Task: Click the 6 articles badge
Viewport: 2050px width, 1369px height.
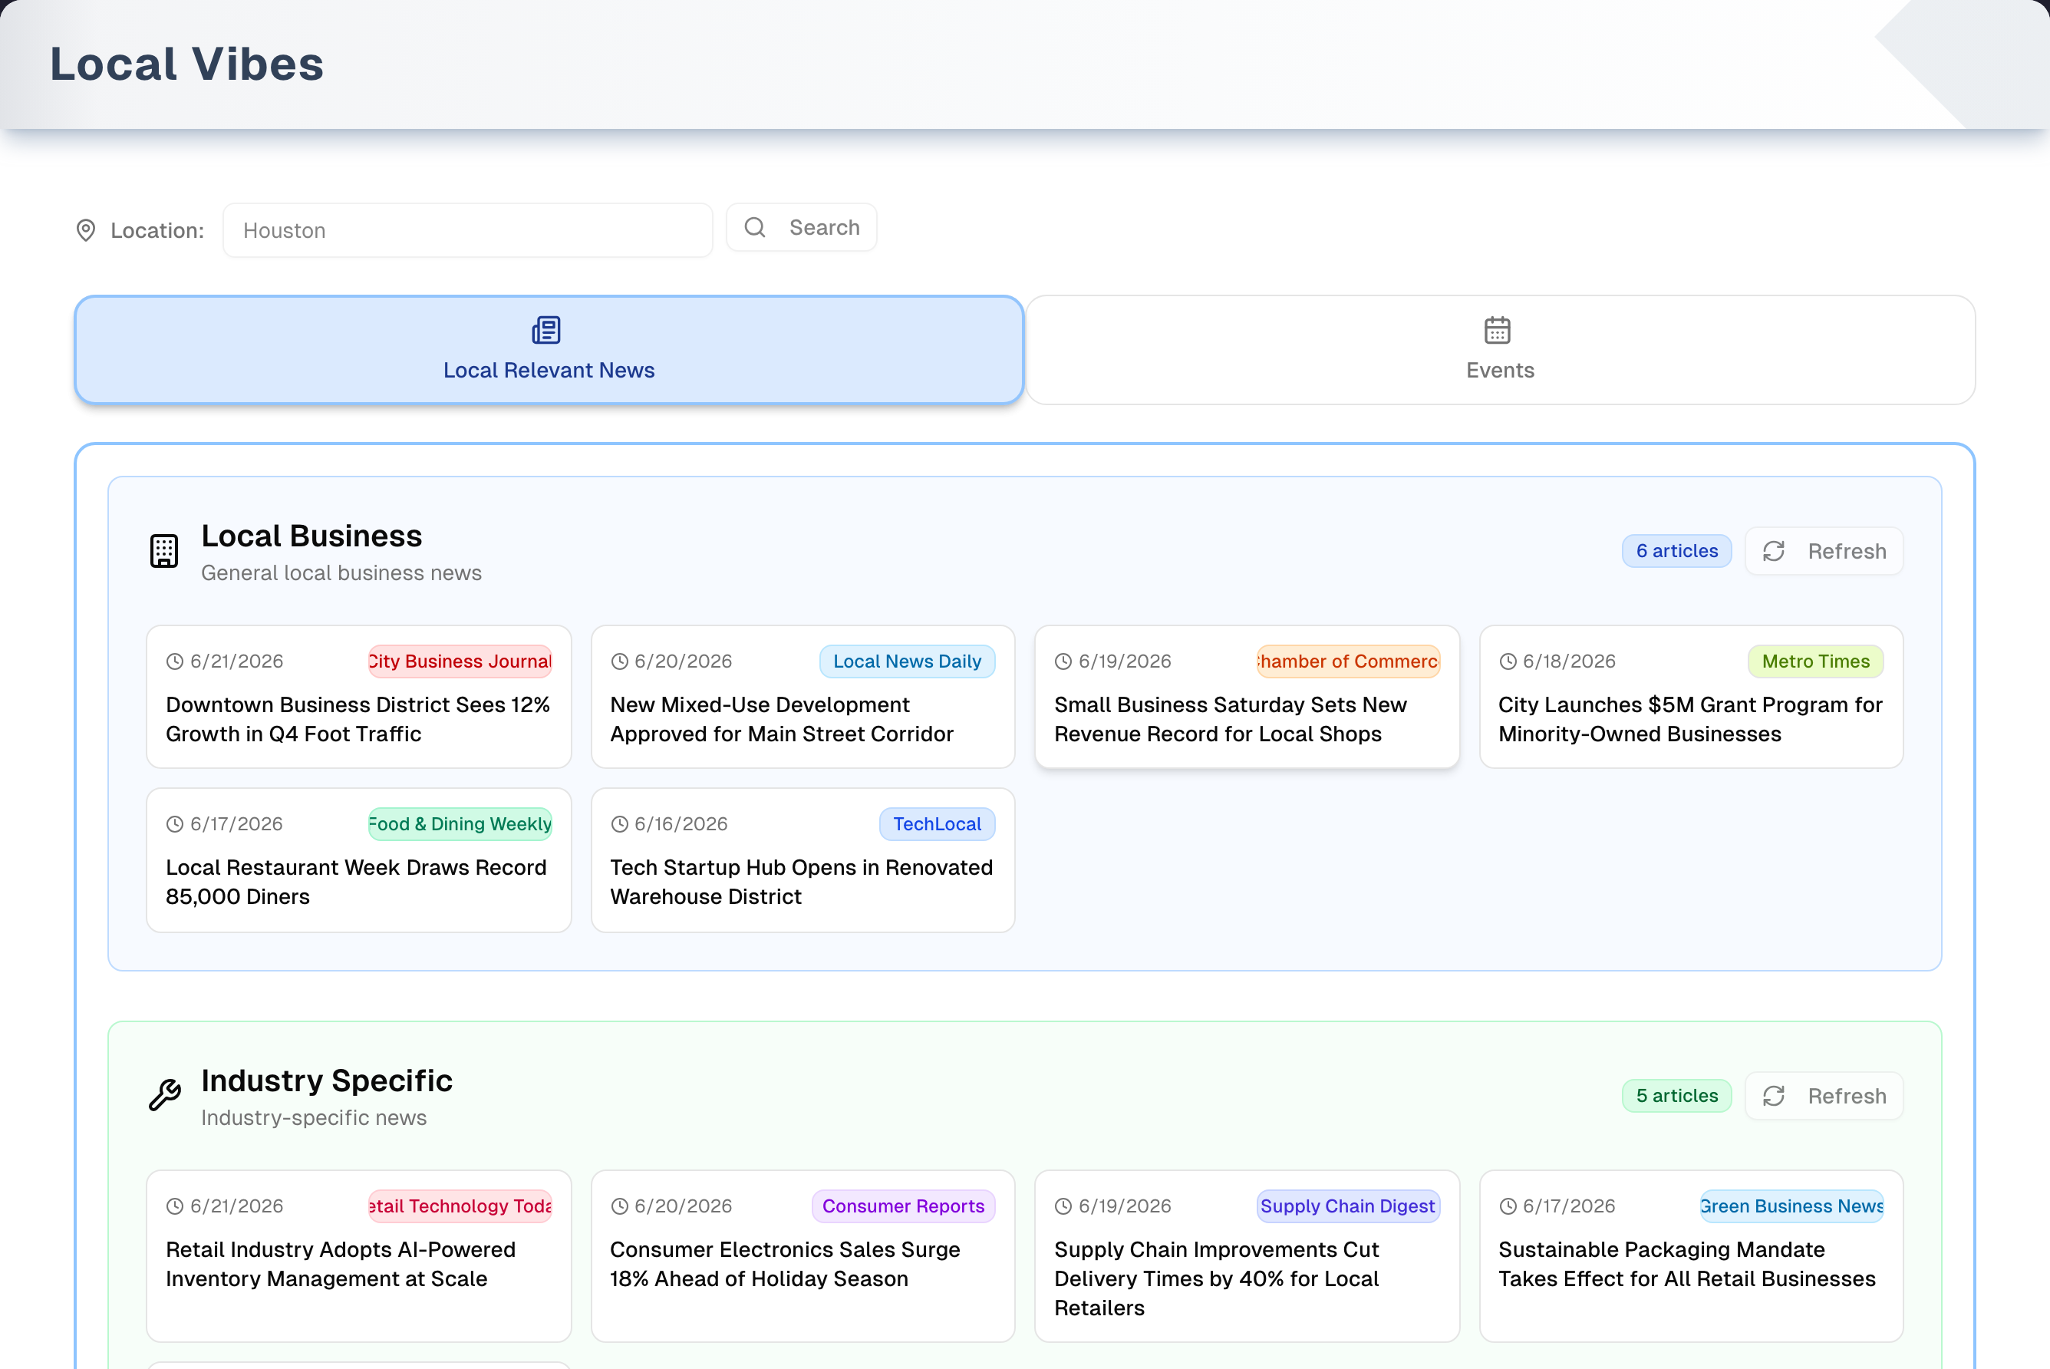Action: (1676, 552)
